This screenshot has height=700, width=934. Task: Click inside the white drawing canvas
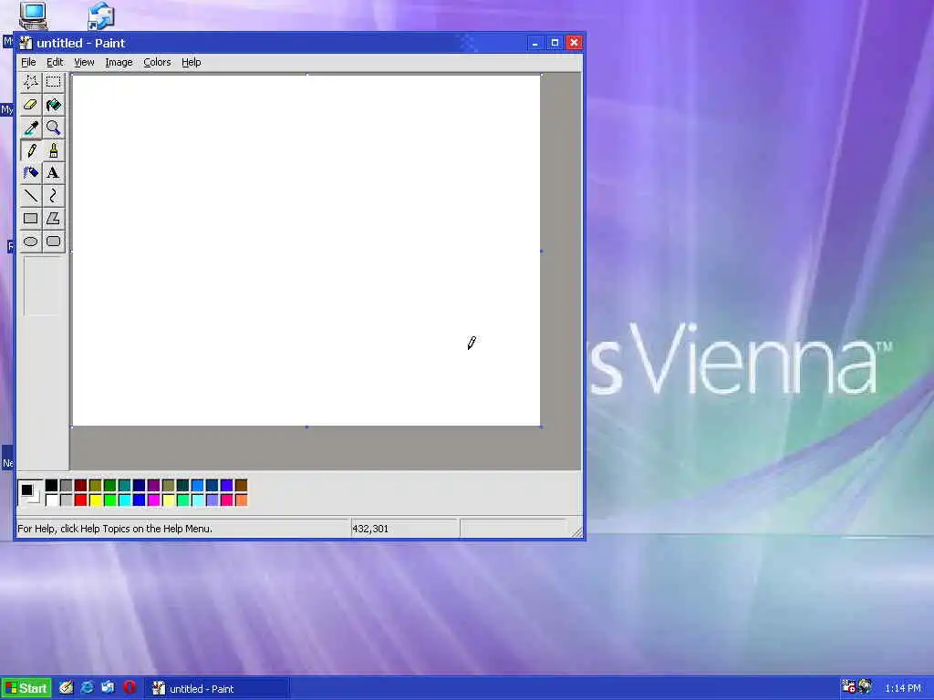point(306,250)
